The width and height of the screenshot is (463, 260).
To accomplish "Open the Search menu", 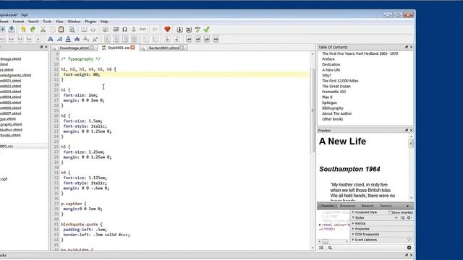I will tap(33, 22).
